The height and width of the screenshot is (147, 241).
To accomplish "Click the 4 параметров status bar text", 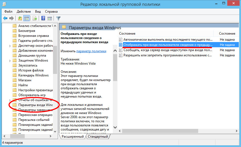I will (x=12, y=143).
